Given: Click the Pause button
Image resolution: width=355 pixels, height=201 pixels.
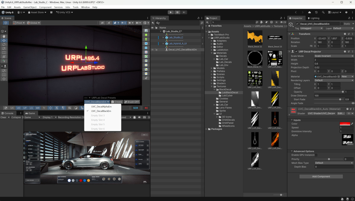Looking at the screenshot, I should point(177,12).
